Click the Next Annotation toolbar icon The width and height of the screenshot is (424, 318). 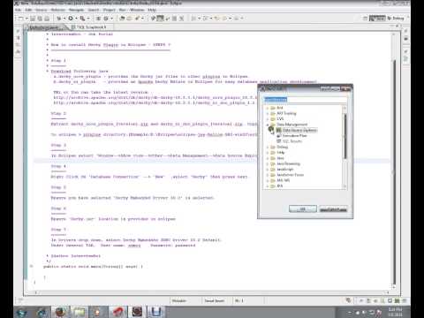pyautogui.click(x=193, y=19)
